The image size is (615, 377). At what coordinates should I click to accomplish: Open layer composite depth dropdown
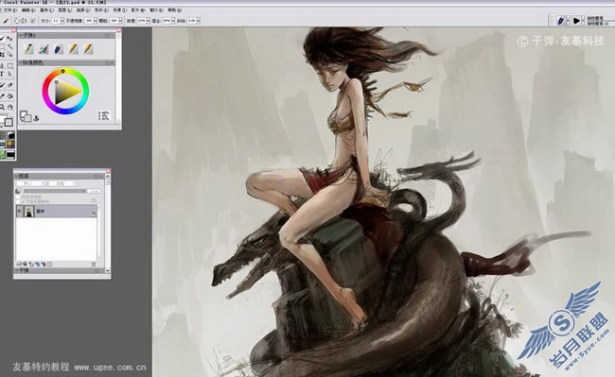point(62,183)
